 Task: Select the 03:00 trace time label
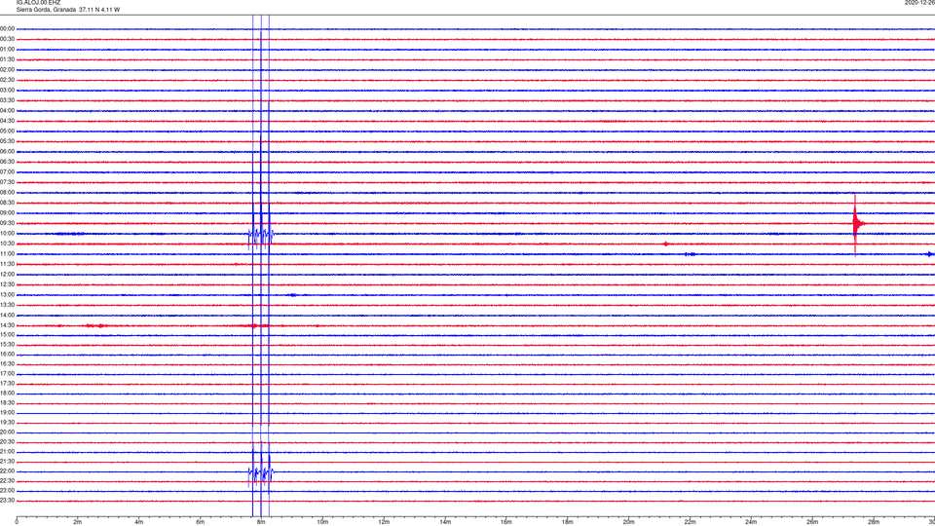(x=7, y=90)
